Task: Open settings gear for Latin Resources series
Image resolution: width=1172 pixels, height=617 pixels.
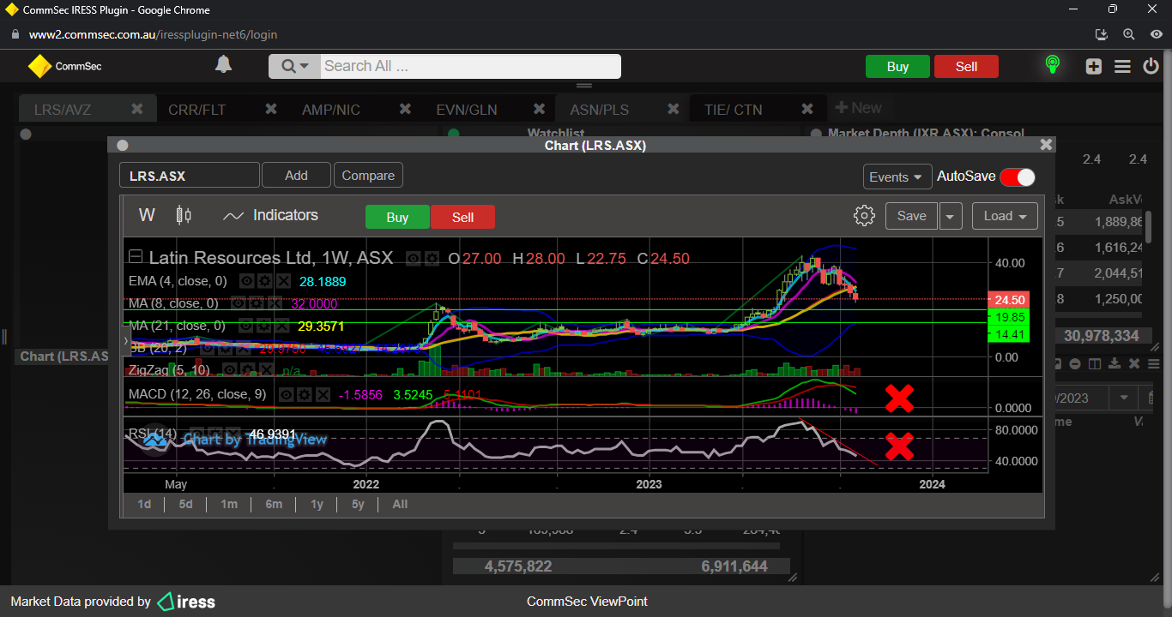Action: 431,258
